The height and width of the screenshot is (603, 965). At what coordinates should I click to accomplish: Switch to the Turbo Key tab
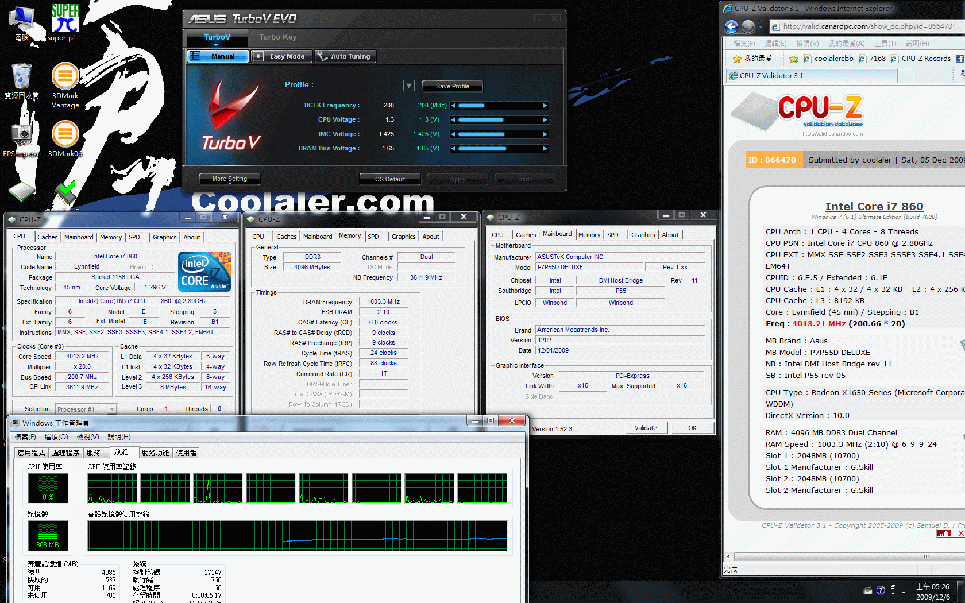(278, 37)
